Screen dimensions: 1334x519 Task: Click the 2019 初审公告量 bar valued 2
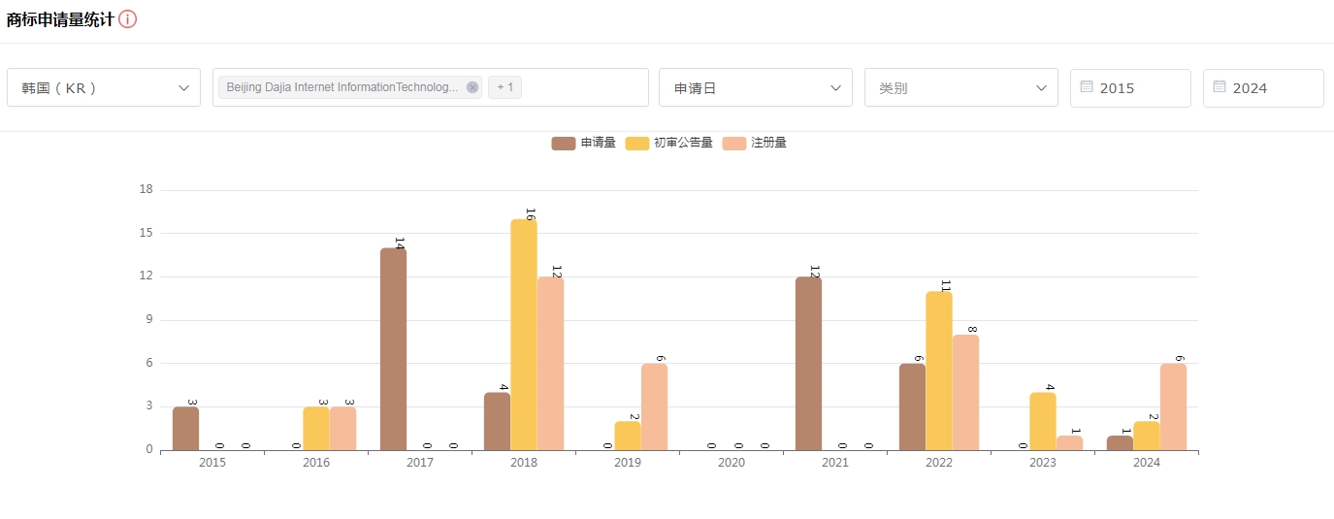[x=628, y=436]
